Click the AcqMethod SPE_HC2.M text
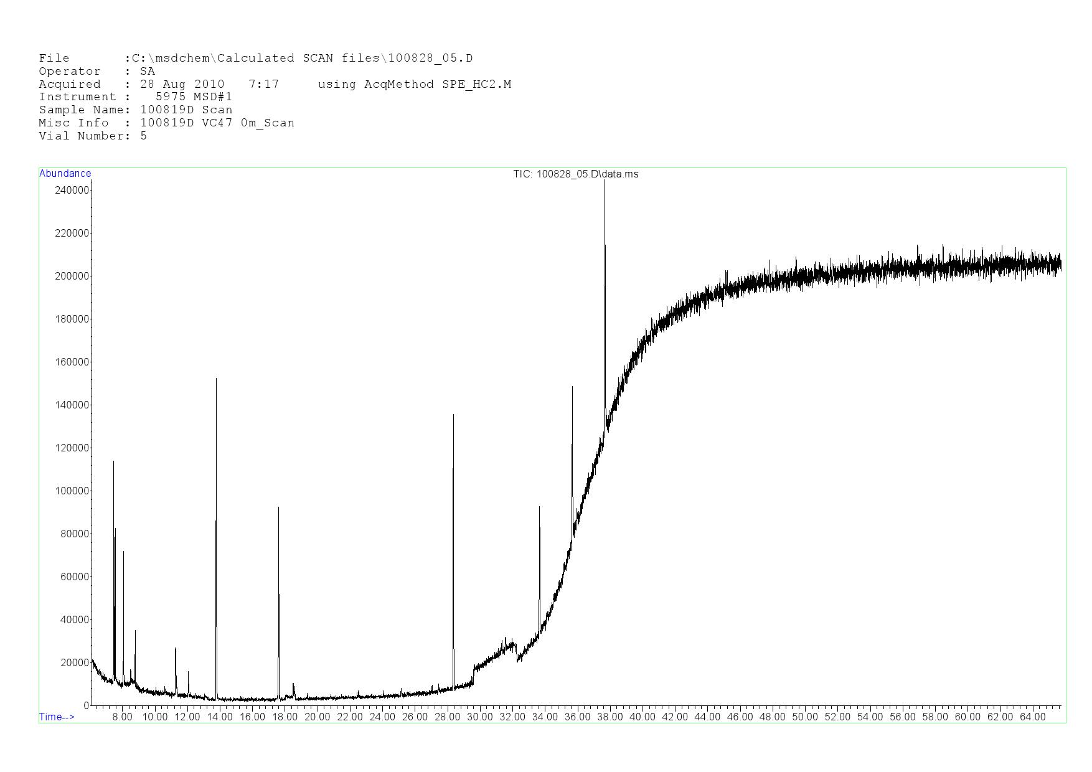1092x772 pixels. pos(437,85)
